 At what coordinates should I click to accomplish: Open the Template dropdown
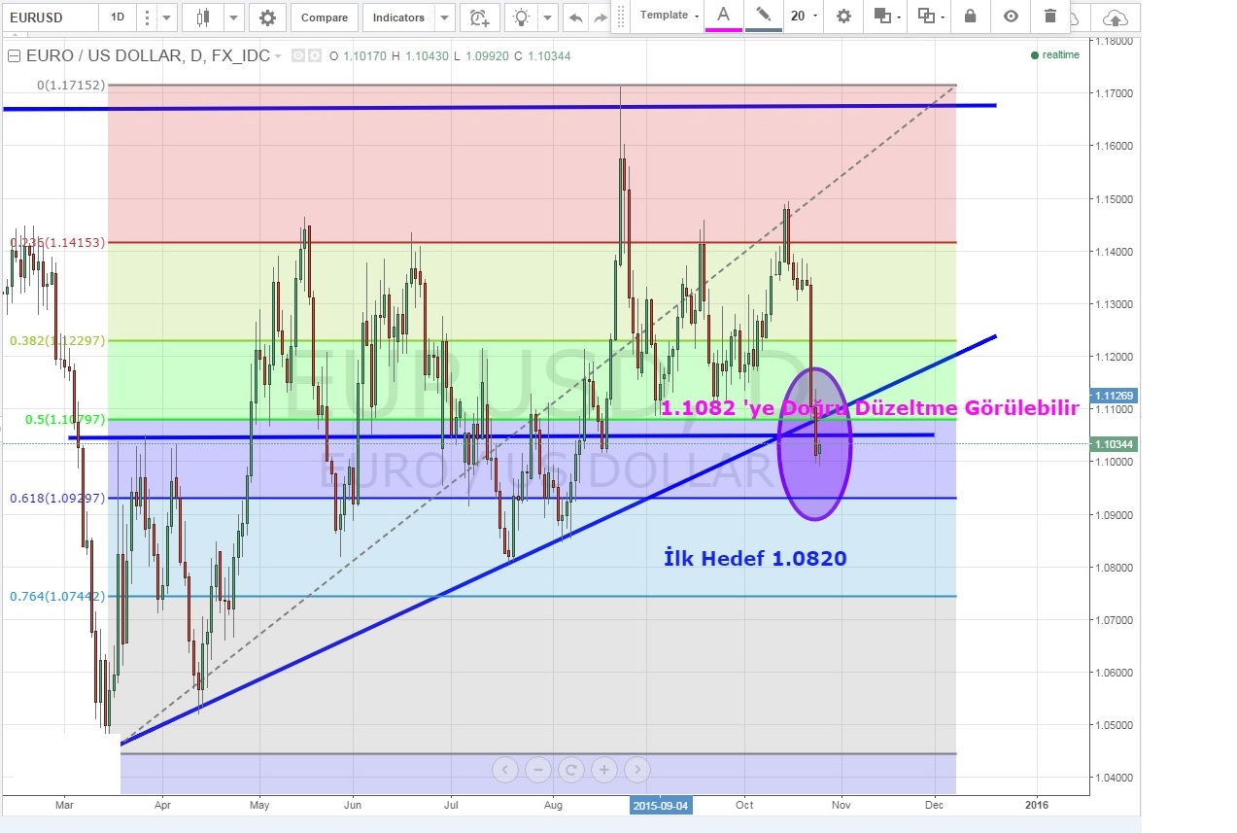670,16
